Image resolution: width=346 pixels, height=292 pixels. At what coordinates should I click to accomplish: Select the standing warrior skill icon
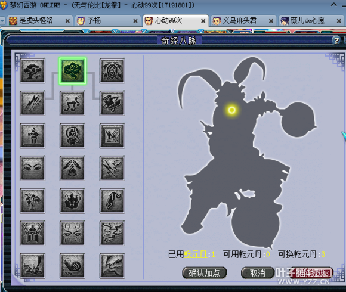pos(32,135)
